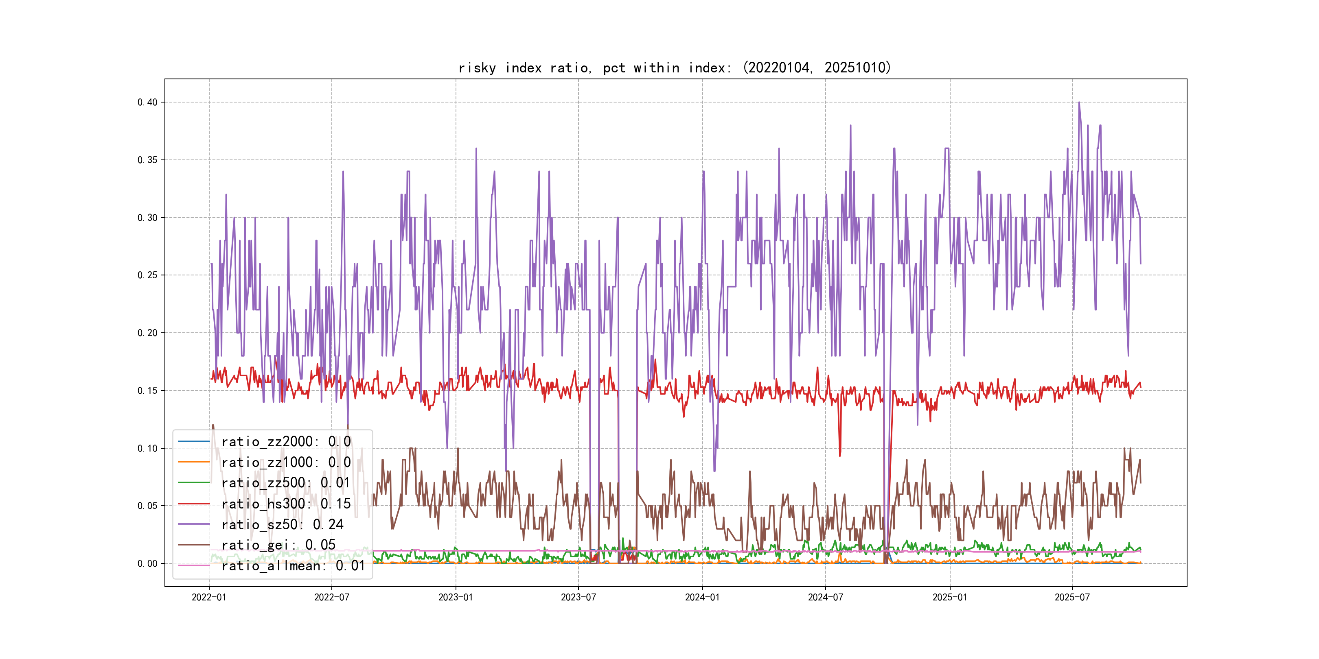Click the pink ratio_allmean legend line
Viewport: 1319px width, 659px height.
coord(193,565)
